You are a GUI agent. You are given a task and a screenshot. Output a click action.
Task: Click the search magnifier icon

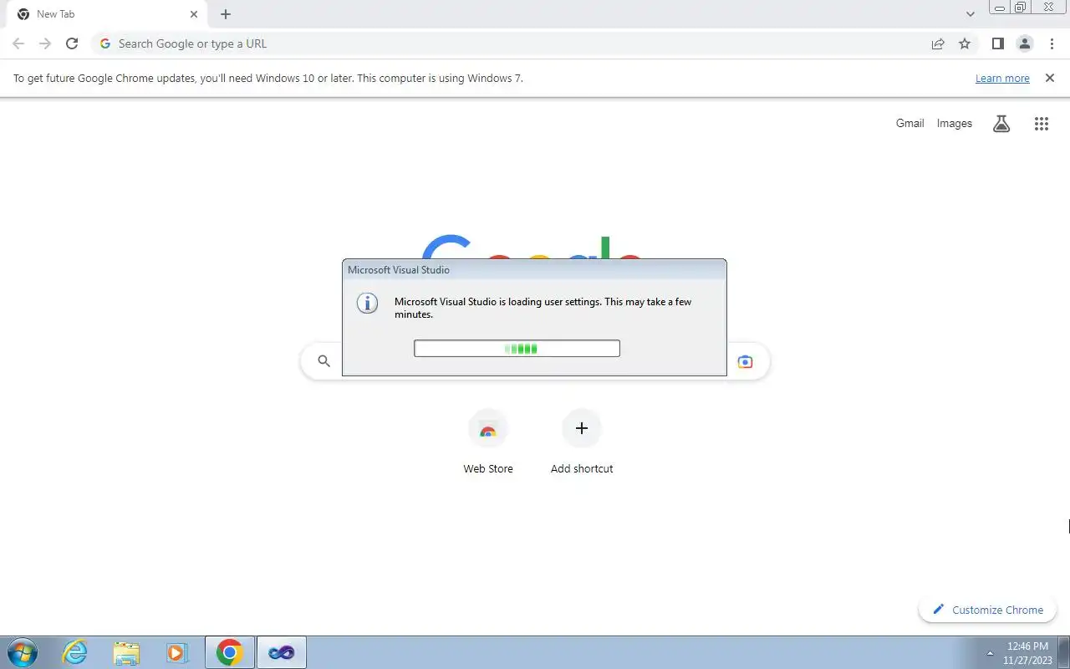(324, 361)
